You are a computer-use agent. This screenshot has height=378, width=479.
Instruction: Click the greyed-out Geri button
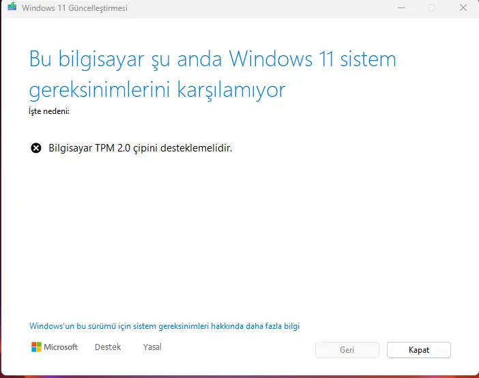[x=347, y=350]
